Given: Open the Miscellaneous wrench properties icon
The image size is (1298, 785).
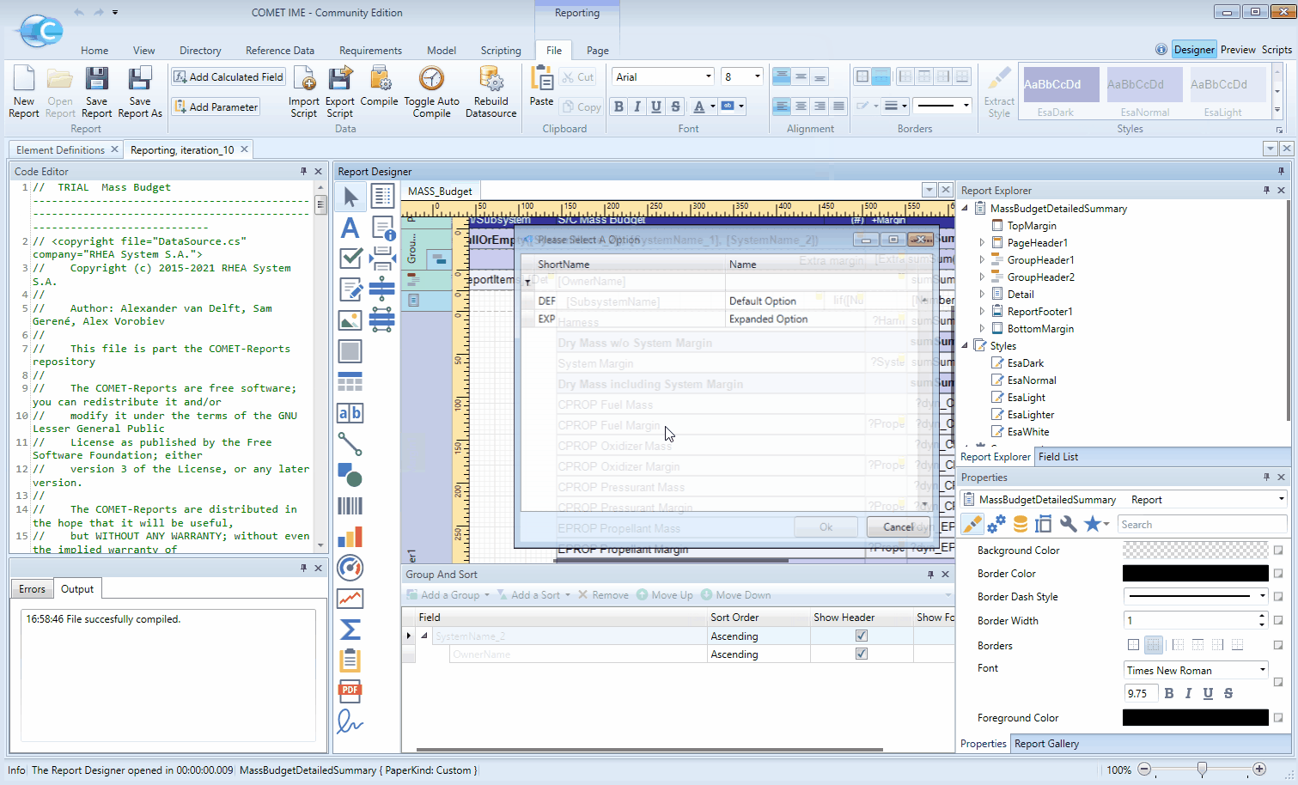Looking at the screenshot, I should coord(1069,524).
